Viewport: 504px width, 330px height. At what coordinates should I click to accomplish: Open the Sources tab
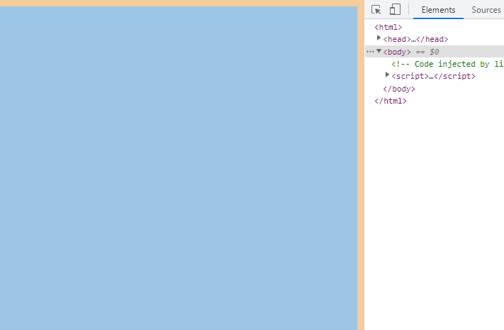486,10
